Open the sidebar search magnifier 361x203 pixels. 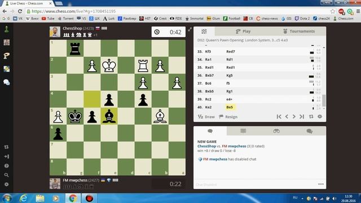tap(6, 175)
